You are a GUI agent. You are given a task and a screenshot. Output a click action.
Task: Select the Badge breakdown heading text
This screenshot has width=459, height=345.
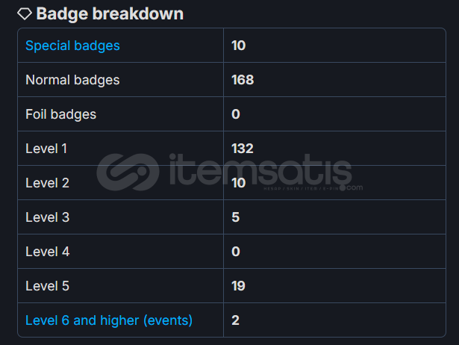click(110, 13)
